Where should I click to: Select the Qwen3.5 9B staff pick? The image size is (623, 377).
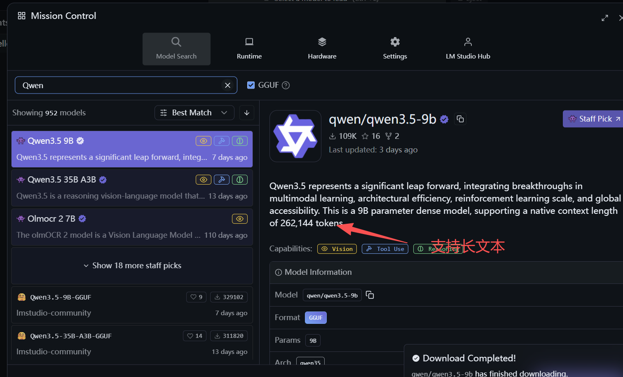(x=132, y=149)
